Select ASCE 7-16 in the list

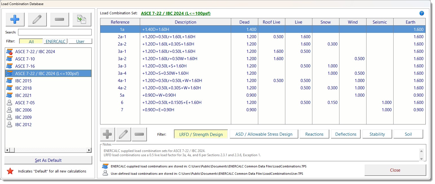(48, 66)
